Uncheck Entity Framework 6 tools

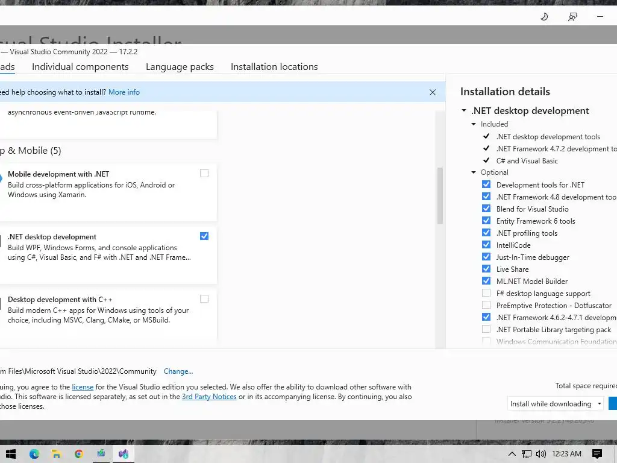tap(486, 221)
